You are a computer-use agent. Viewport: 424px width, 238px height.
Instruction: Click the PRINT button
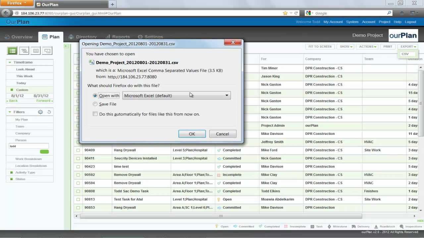point(388,47)
